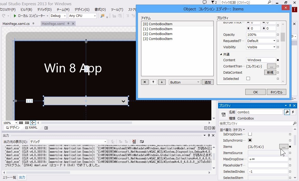This screenshot has width=299, height=181.
Task: Open the Visibility dropdown
Action: tap(261, 47)
